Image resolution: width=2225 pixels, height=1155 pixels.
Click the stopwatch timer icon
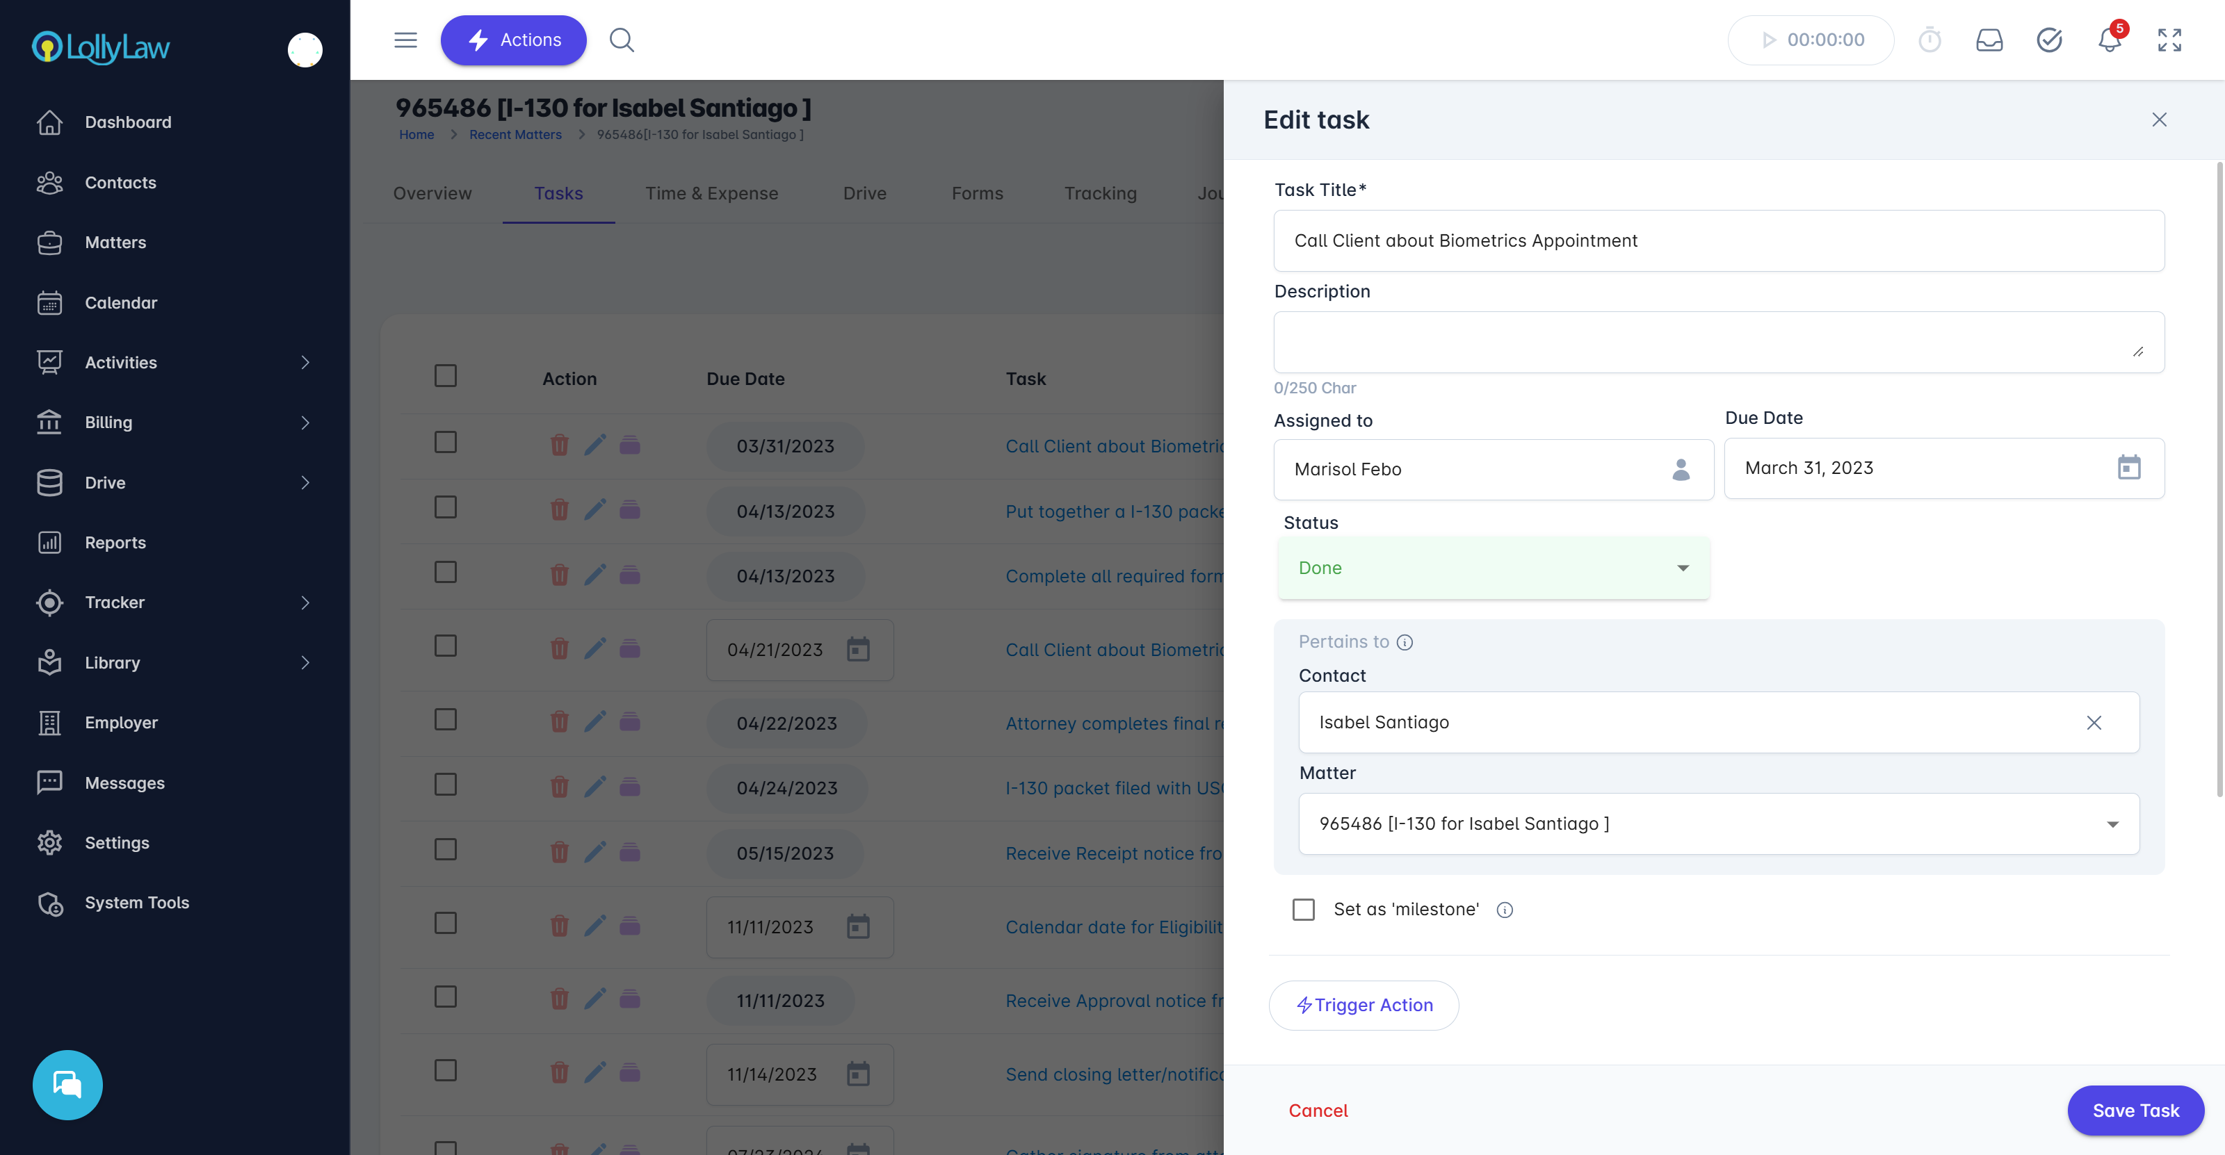(1929, 40)
